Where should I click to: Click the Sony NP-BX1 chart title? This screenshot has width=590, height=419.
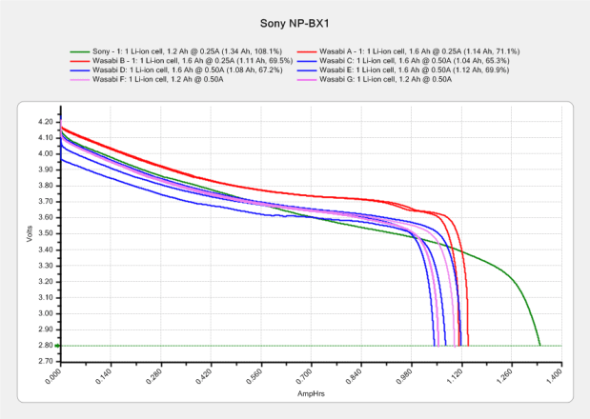tap(295, 23)
